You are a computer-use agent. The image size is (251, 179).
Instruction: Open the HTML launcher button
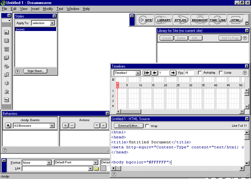pos(236,20)
